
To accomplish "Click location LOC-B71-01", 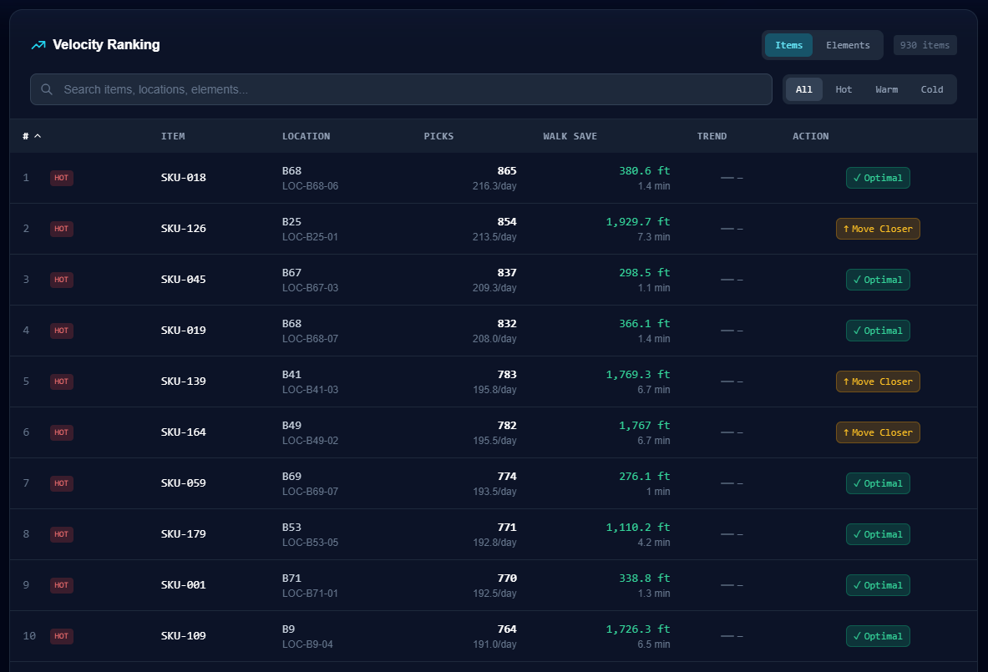I will point(310,594).
